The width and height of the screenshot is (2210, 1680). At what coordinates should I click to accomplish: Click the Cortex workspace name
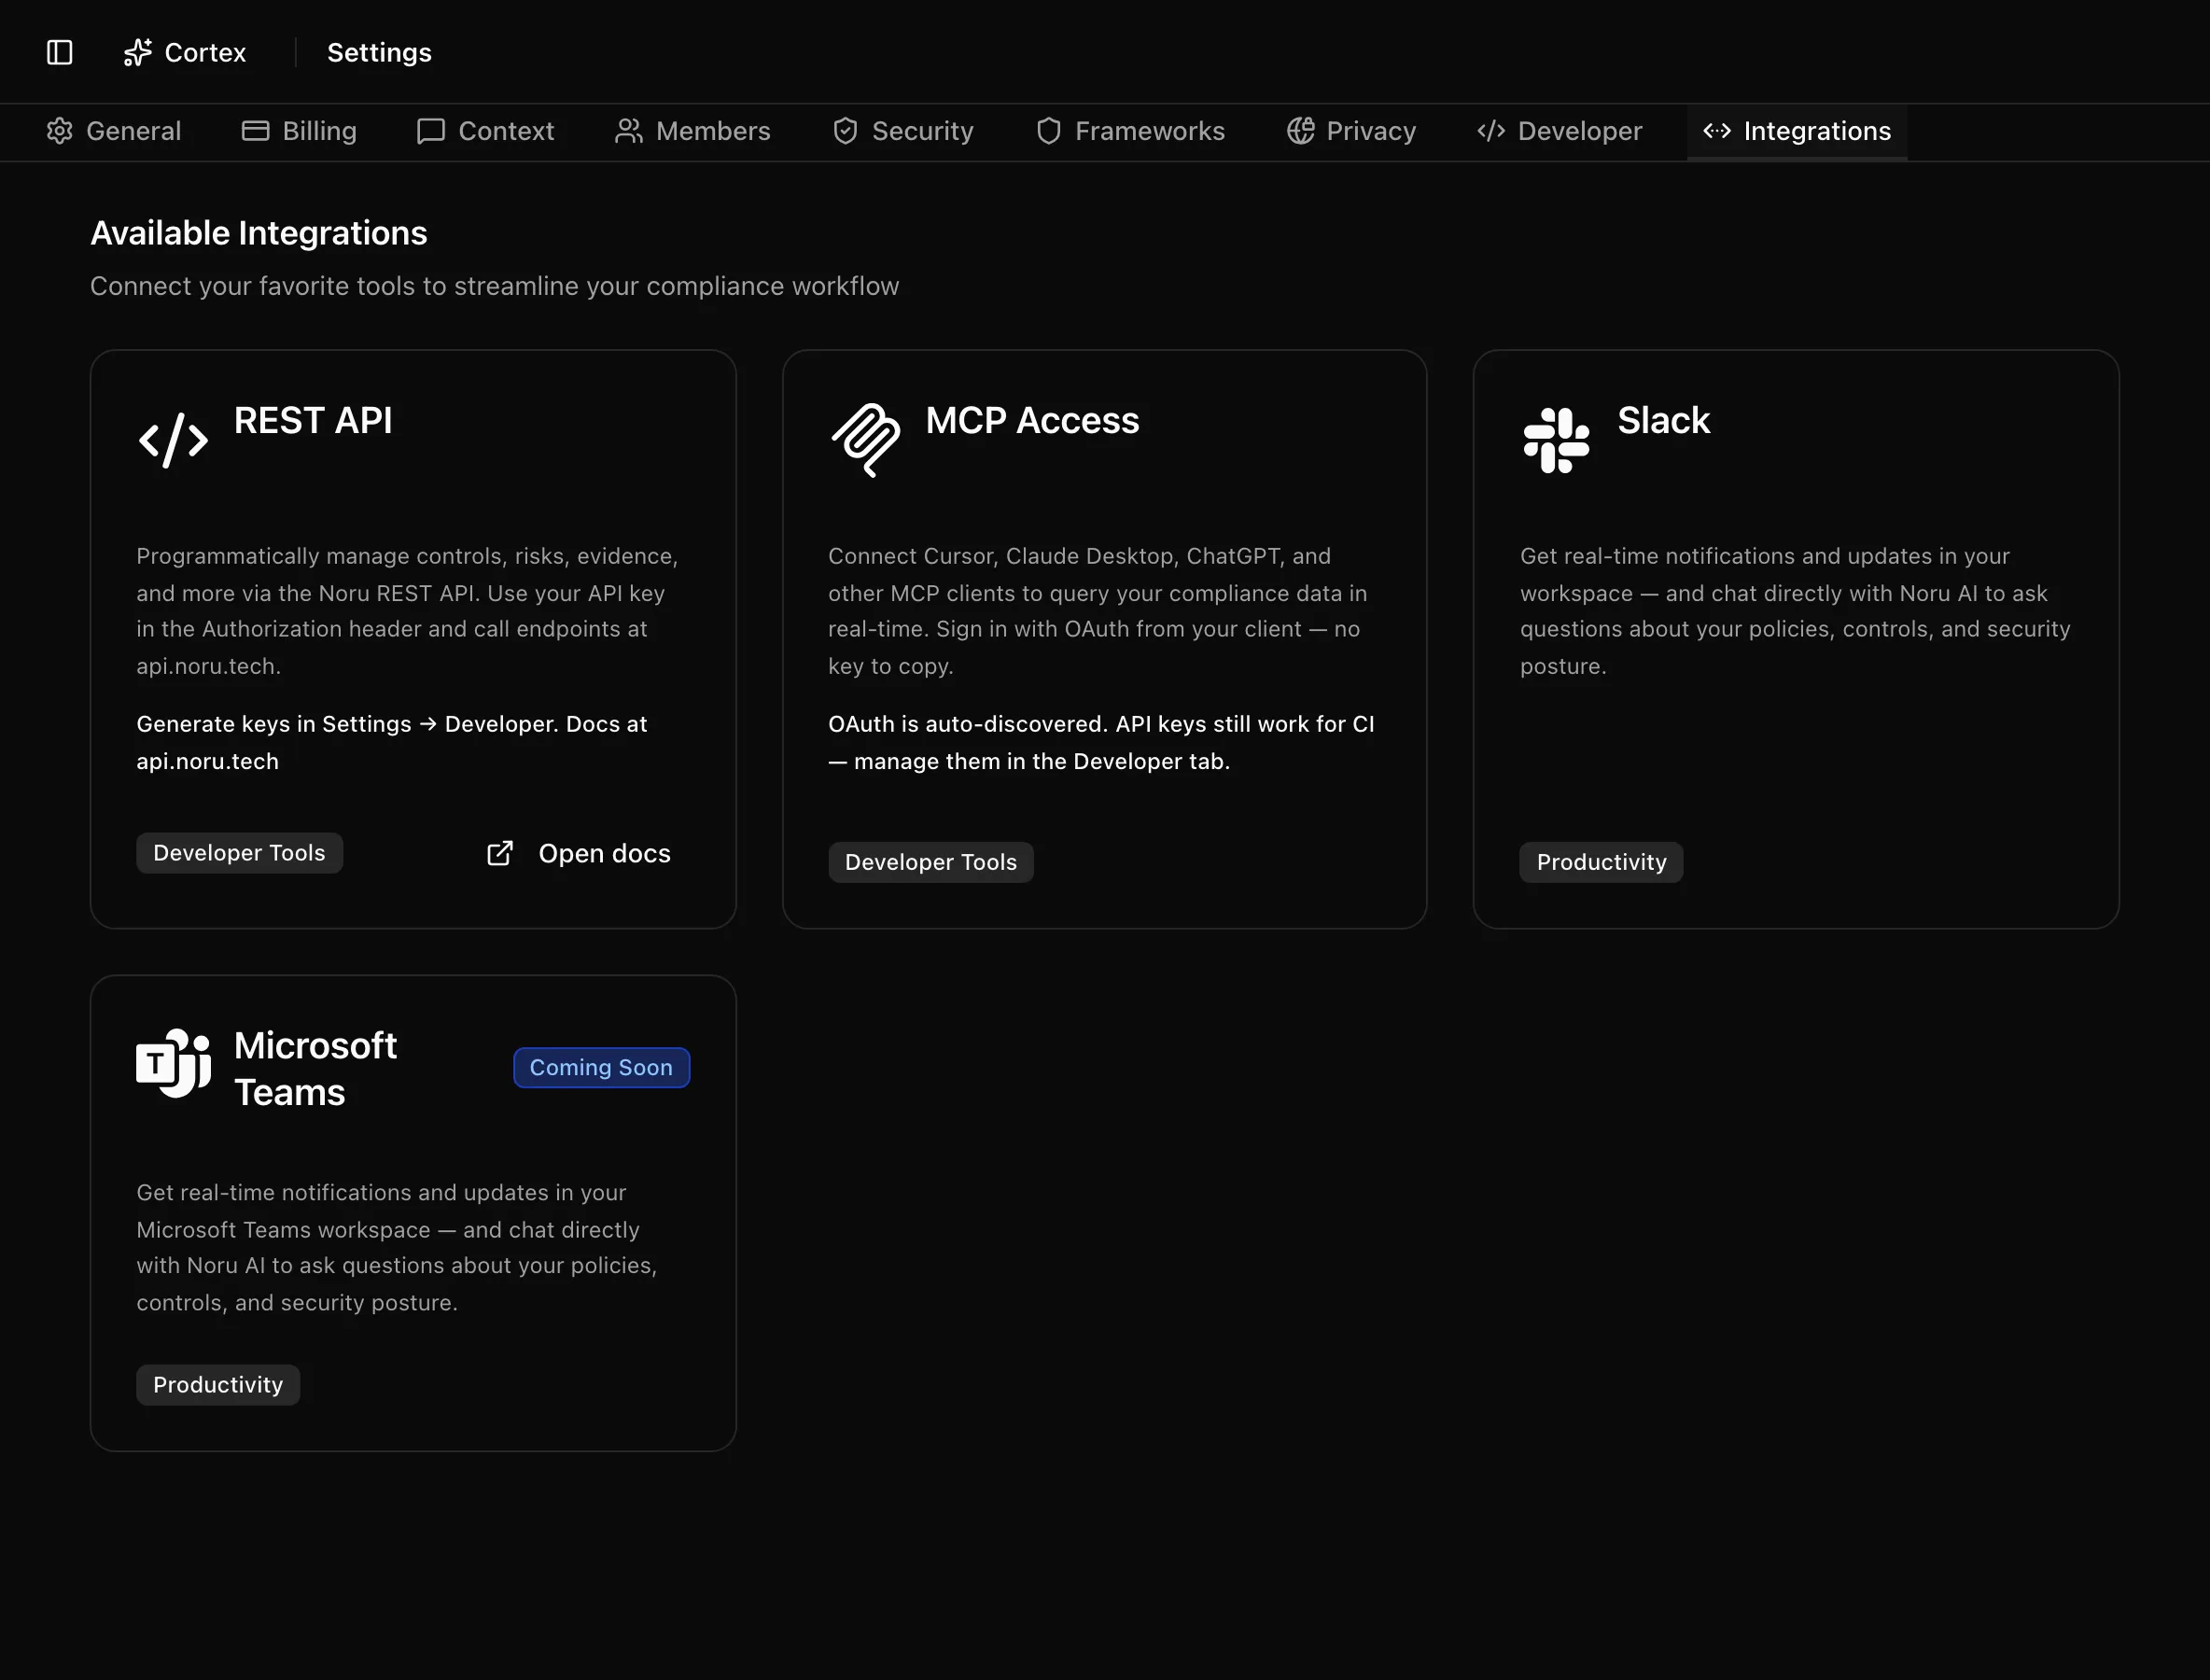(x=205, y=52)
